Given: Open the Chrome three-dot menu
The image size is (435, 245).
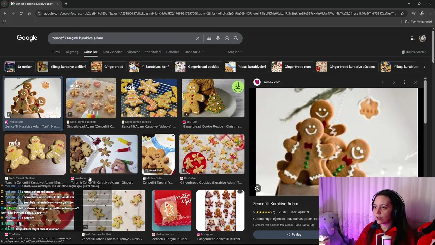Looking at the screenshot, I should pyautogui.click(x=430, y=13).
